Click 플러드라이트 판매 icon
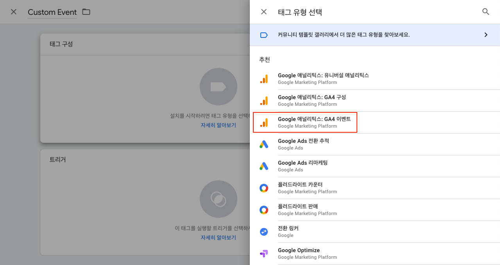Viewport: 500px width, 265px height. [264, 210]
